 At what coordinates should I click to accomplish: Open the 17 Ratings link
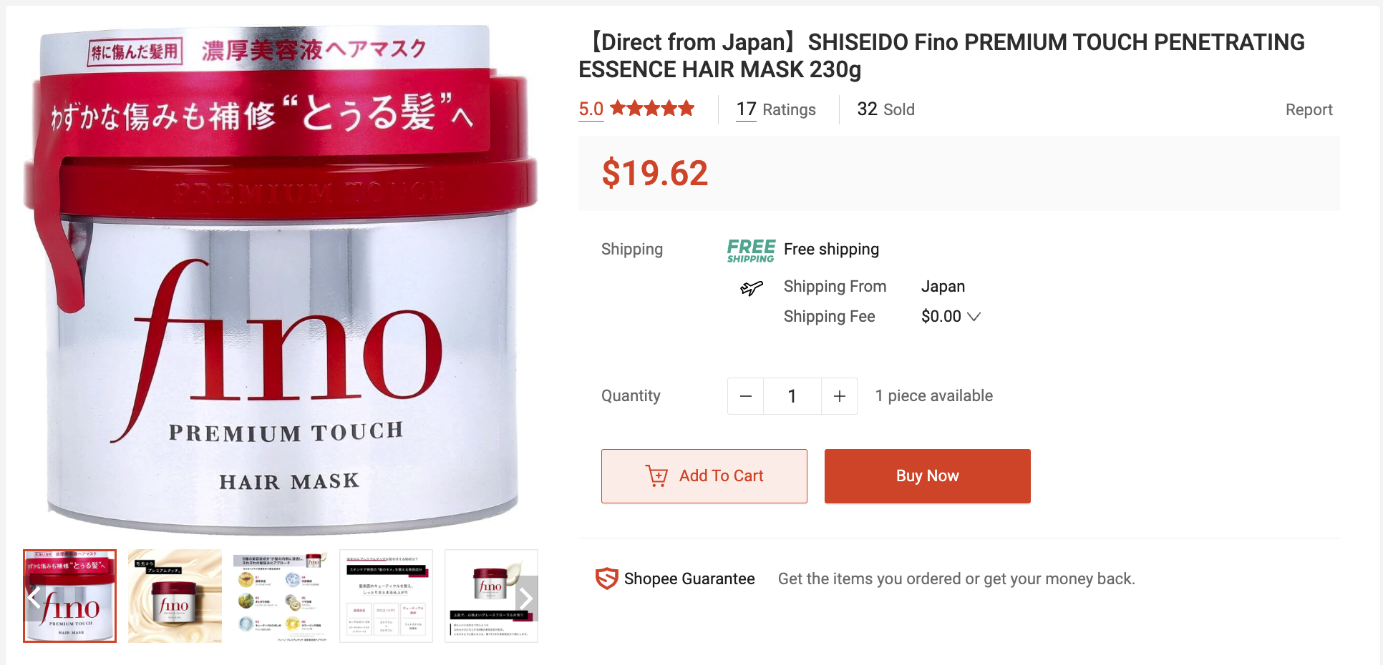(x=776, y=109)
